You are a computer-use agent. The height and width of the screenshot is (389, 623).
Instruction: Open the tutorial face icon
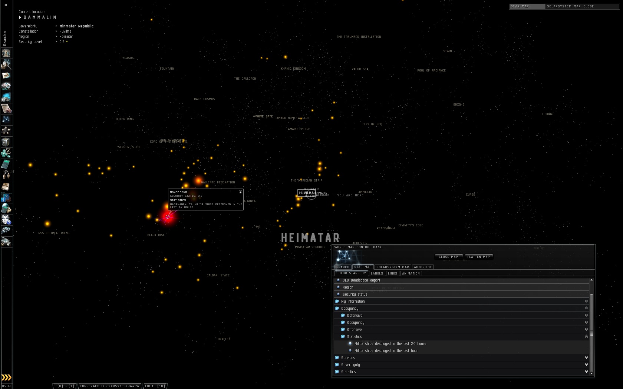pyautogui.click(x=6, y=219)
